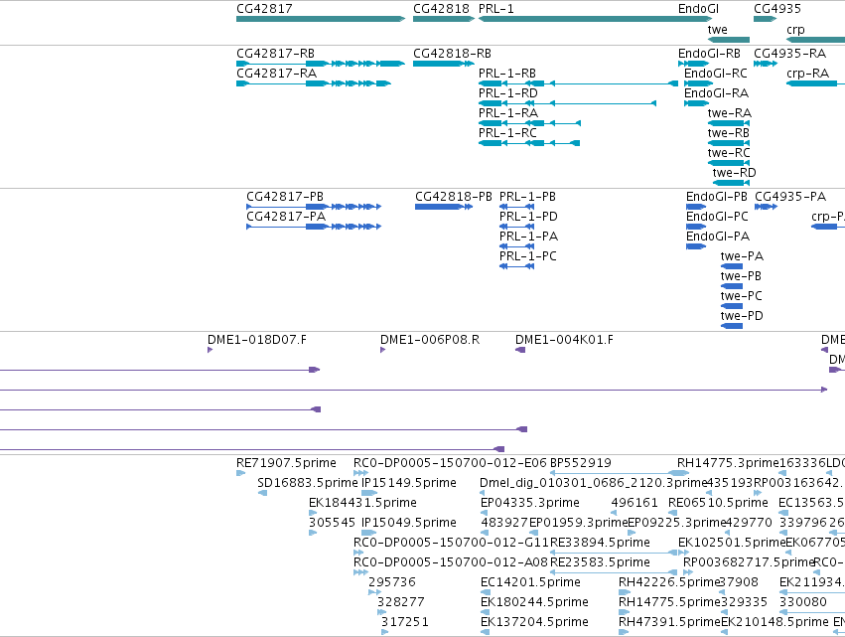Click the twe-PD protein glyph
The image size is (845, 637).
(x=732, y=326)
